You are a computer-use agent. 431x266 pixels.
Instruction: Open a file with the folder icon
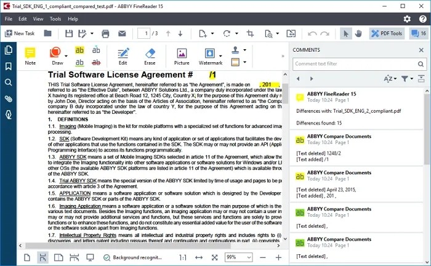coord(47,33)
